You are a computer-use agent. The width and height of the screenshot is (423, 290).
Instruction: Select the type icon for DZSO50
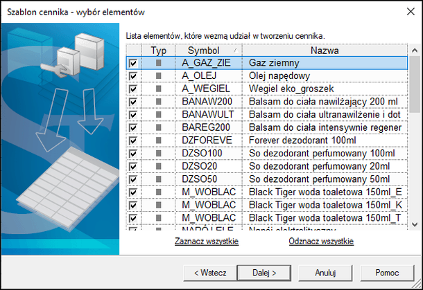point(159,179)
